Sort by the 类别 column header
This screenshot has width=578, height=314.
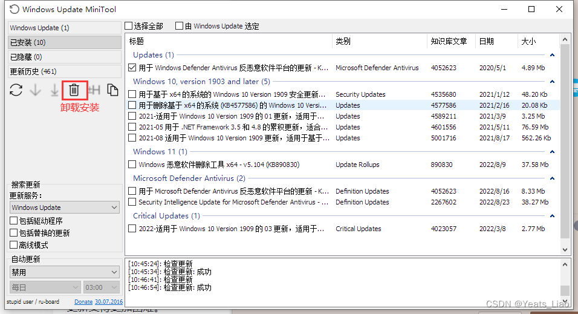[380, 41]
